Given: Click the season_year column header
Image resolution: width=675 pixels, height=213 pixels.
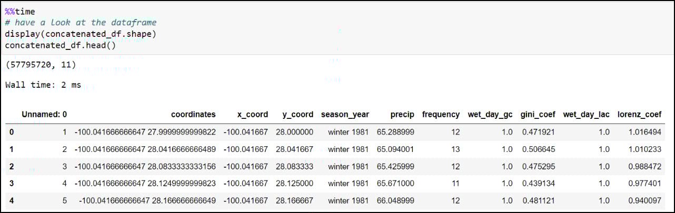Looking at the screenshot, I should (x=345, y=114).
